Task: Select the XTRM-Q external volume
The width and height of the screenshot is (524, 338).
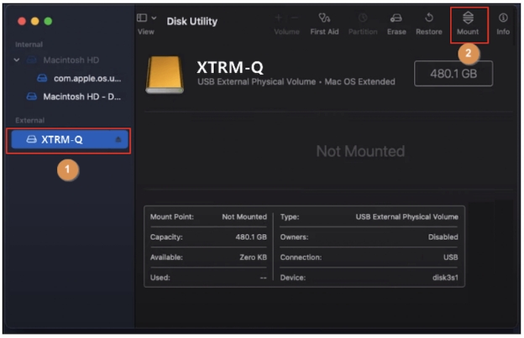Action: [62, 140]
